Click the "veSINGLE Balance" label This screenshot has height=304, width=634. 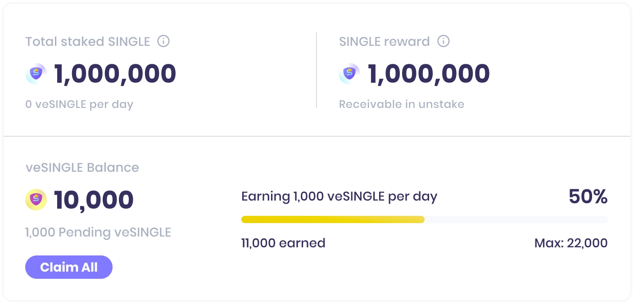click(x=82, y=168)
